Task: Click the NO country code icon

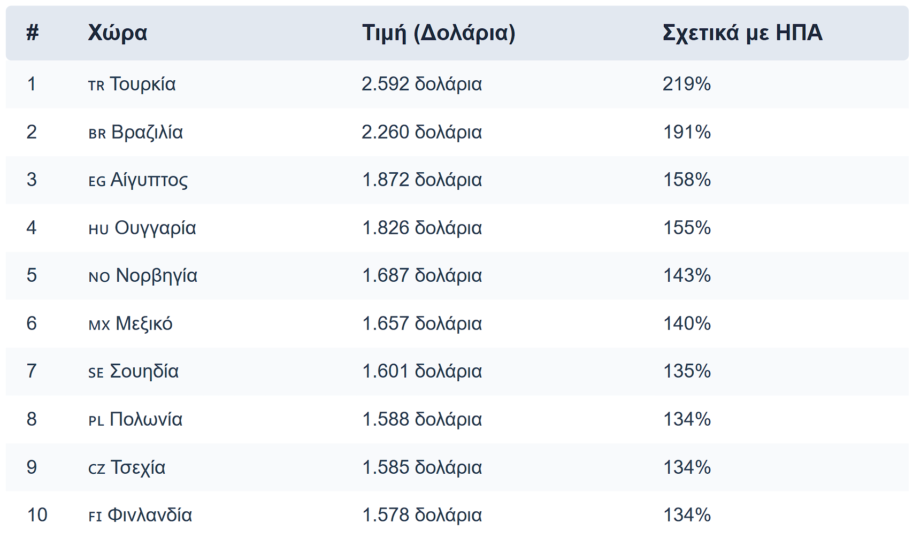Action: click(99, 277)
